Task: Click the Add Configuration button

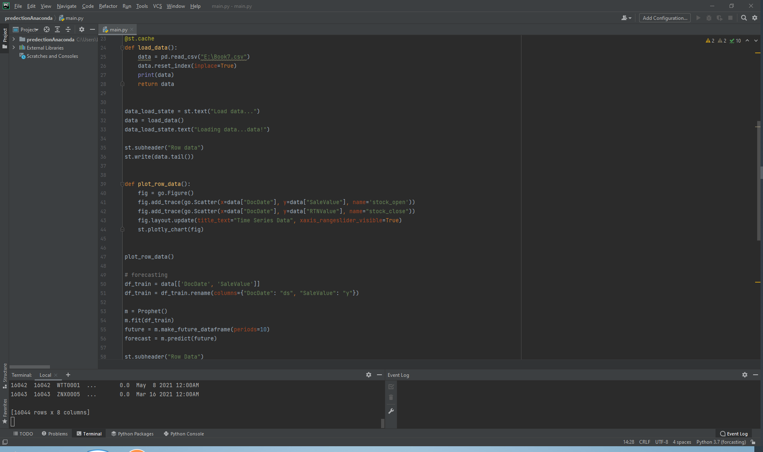Action: click(664, 18)
